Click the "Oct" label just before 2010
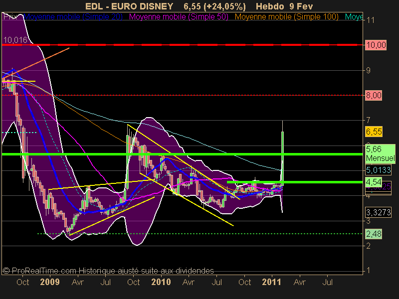399x299 pixels. pyautogui.click(x=133, y=282)
